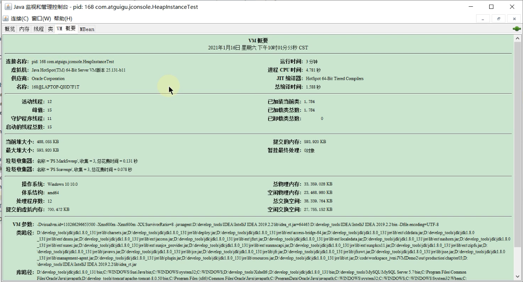Image resolution: width=523 pixels, height=282 pixels.
Task: Click the 提交的虚拟内存 value 700,472 KB
Action: [58, 209]
